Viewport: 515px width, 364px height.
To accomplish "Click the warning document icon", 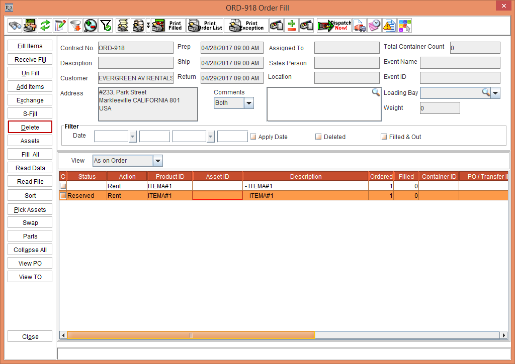I will pyautogui.click(x=389, y=26).
